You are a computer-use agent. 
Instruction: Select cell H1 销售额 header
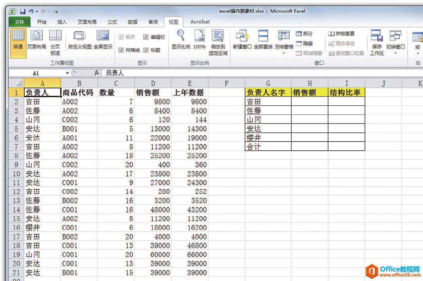coord(310,92)
